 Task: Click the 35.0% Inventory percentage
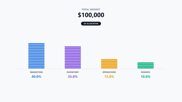(x=73, y=77)
